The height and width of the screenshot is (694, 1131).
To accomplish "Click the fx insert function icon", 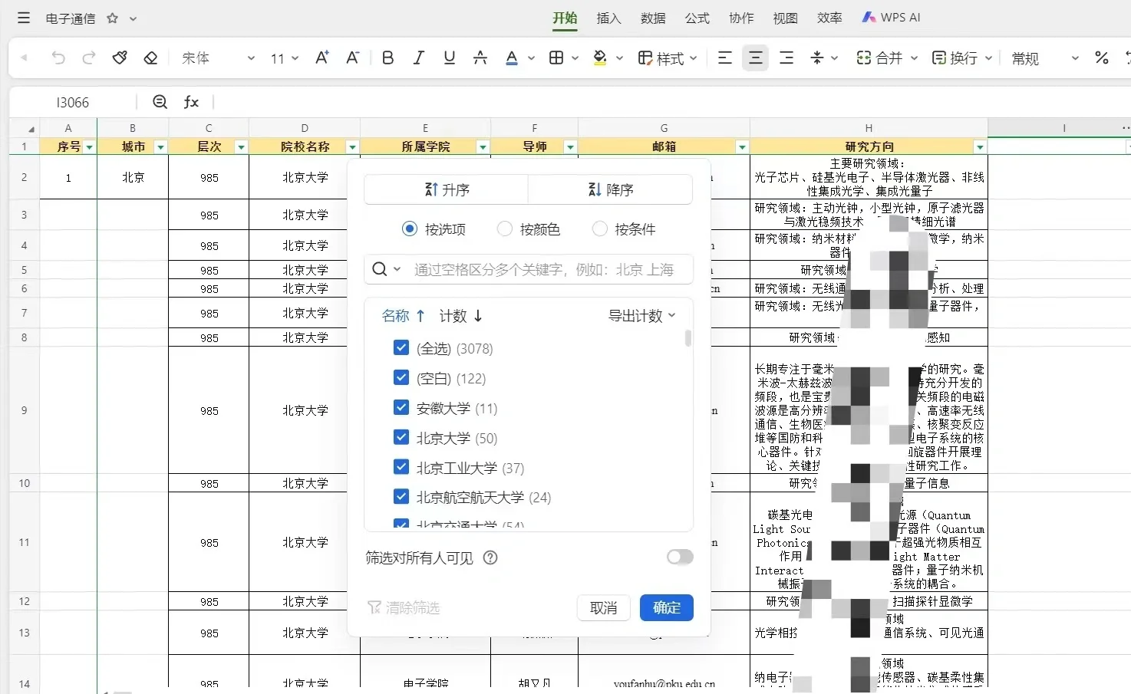I will click(x=191, y=102).
